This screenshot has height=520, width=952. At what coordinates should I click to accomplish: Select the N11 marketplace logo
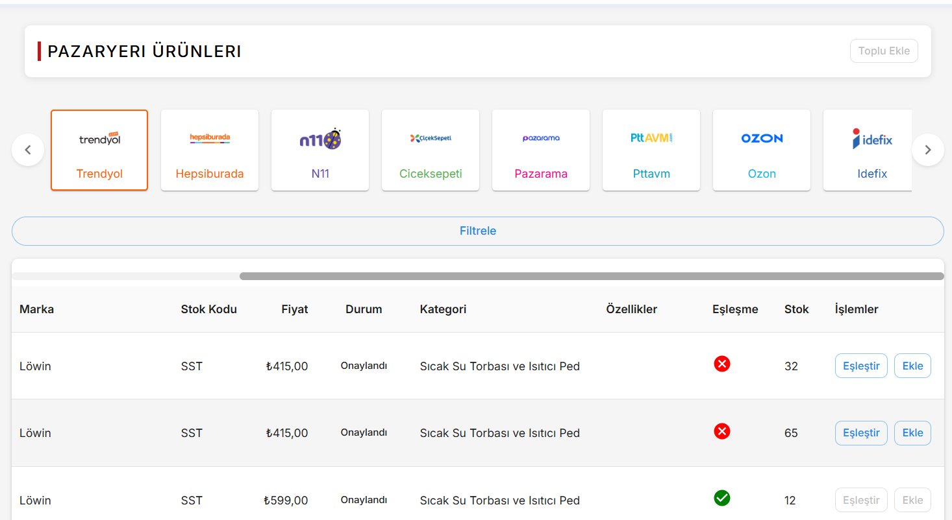pos(319,150)
